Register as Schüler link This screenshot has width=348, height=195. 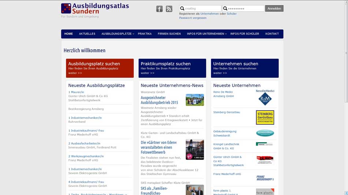click(232, 14)
